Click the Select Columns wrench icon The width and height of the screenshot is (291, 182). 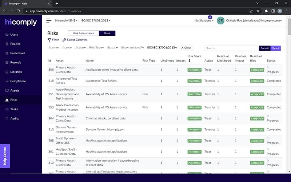(64, 40)
